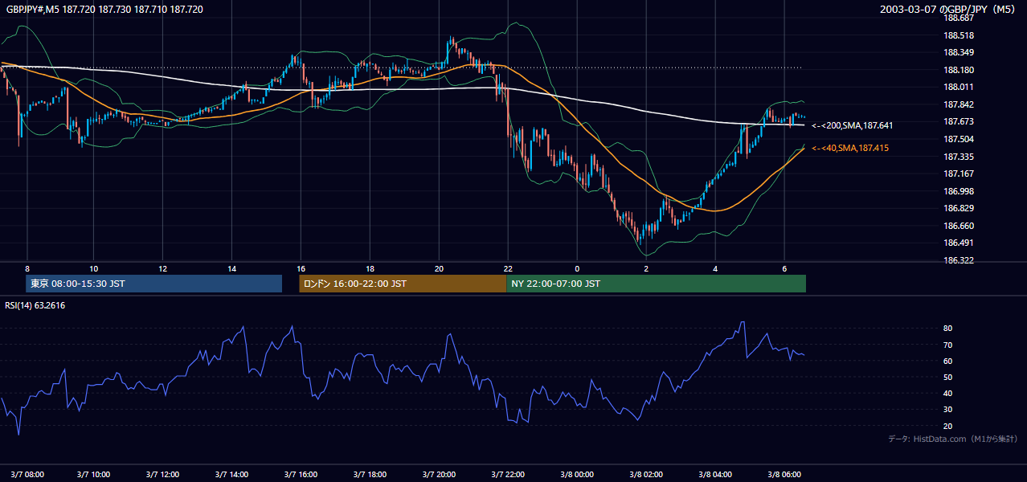
Task: Click price level 186.660 on the price axis
Action: (958, 226)
